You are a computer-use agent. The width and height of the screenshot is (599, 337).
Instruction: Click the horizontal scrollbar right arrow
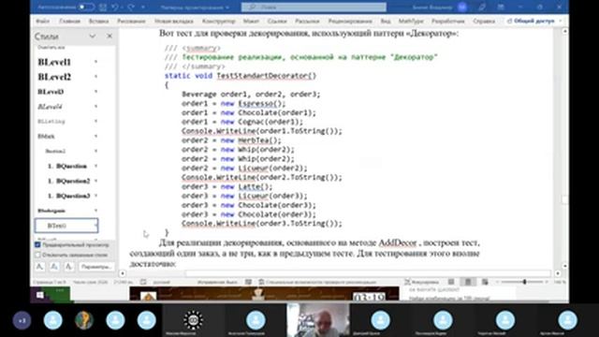(x=558, y=273)
